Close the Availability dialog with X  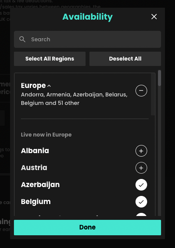coord(154,17)
